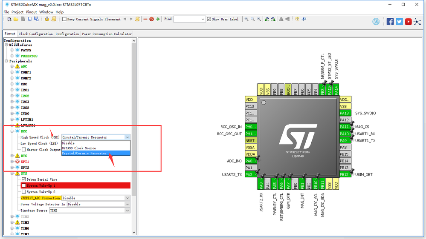Expand the SPI1 peripheral node
Viewport: 426px width, 239px height.
12,162
